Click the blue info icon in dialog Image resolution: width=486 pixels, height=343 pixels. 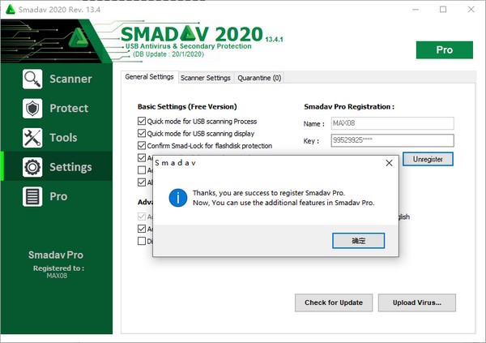178,198
